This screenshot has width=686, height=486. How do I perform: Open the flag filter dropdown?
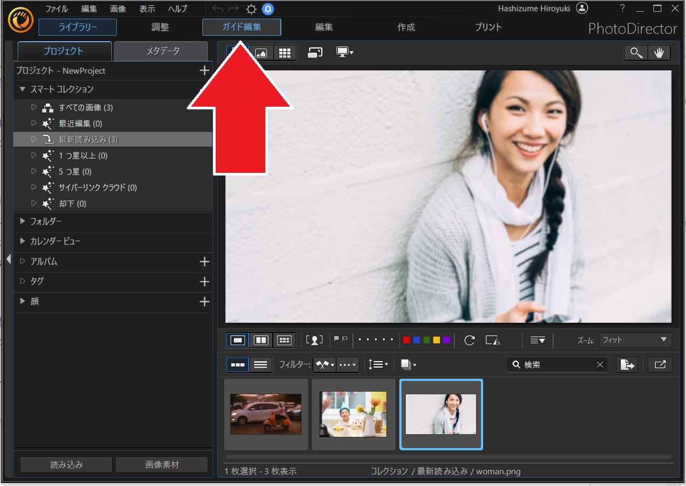[325, 365]
